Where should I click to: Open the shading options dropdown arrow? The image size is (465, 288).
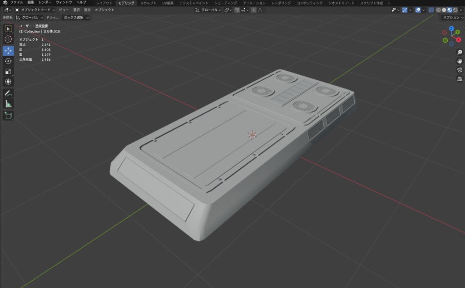point(461,10)
